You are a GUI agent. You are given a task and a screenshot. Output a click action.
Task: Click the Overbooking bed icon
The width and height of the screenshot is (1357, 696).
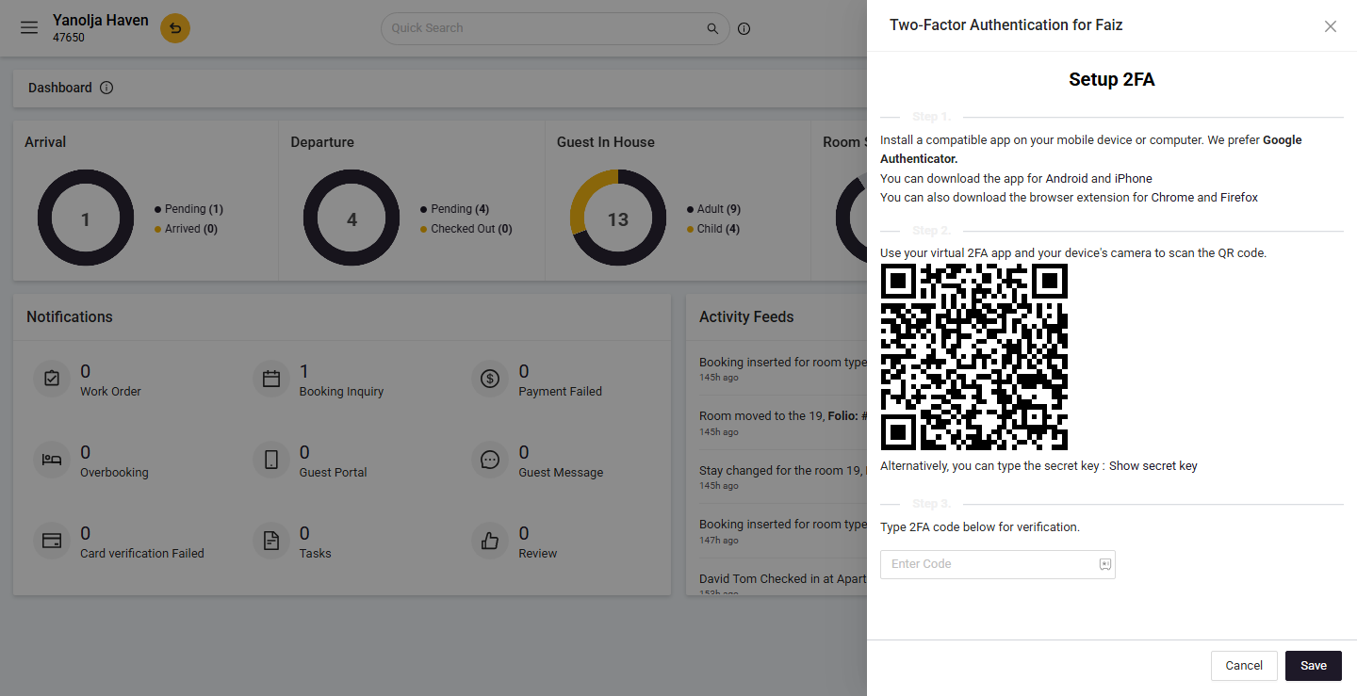point(52,460)
